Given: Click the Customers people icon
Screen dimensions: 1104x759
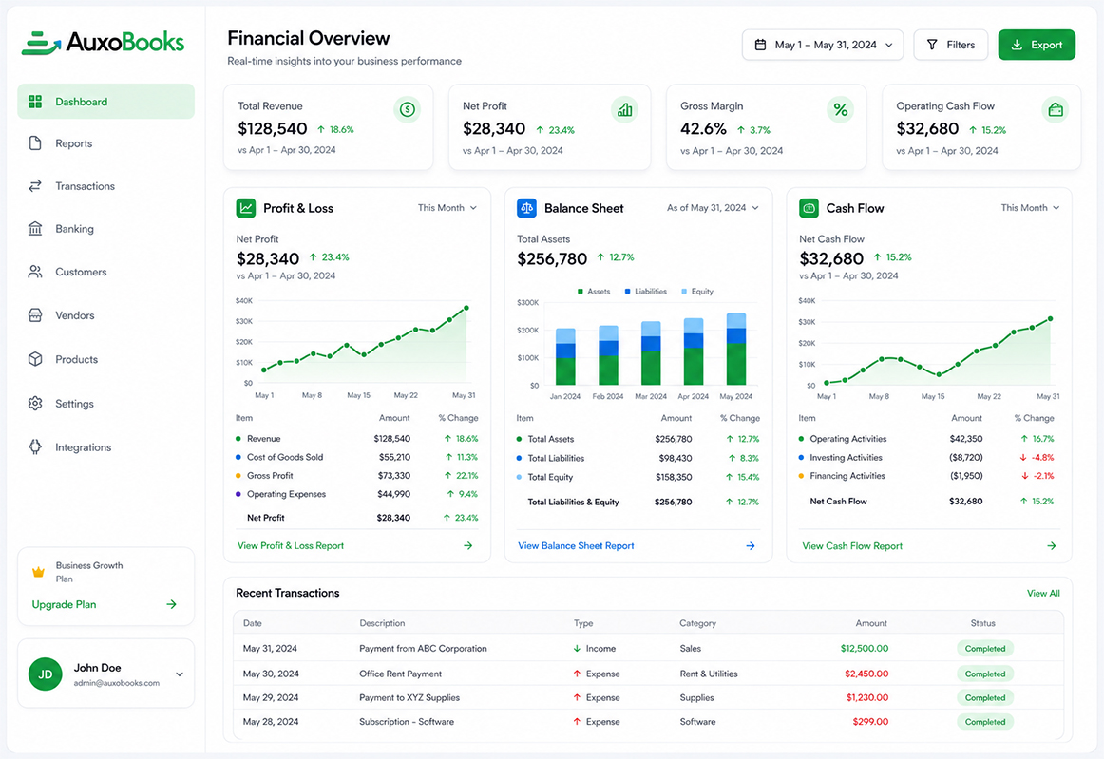Looking at the screenshot, I should [x=35, y=272].
